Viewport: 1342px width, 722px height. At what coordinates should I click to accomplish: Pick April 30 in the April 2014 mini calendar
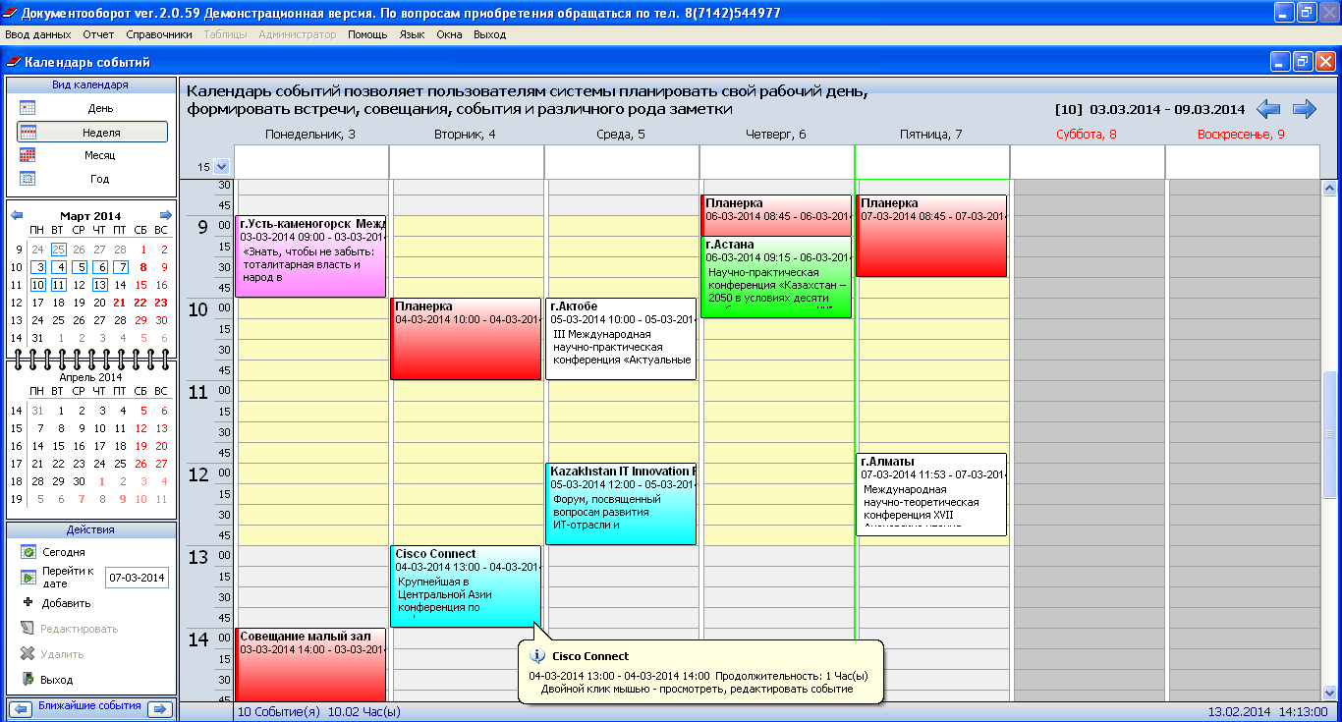pos(79,481)
